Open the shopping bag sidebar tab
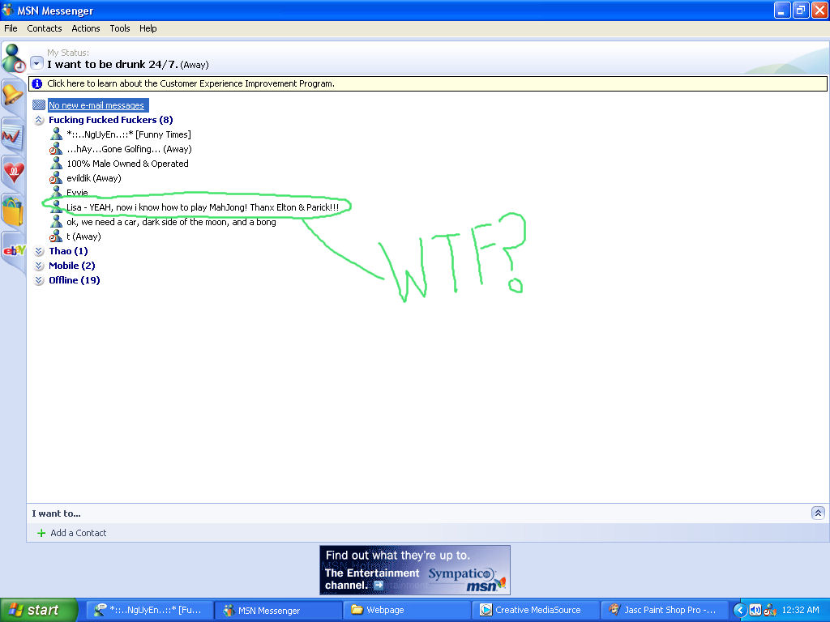Viewport: 830px width, 622px height. coord(12,211)
